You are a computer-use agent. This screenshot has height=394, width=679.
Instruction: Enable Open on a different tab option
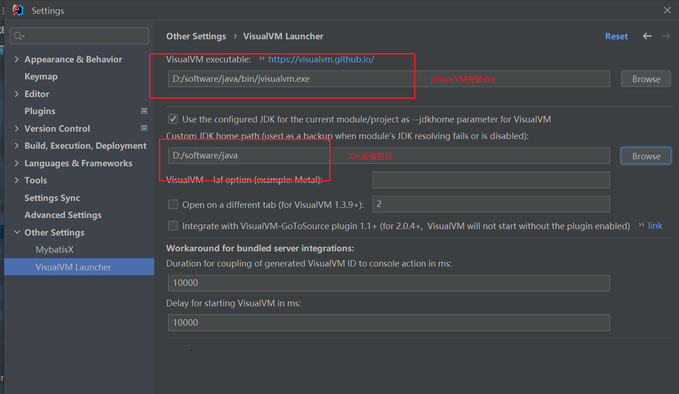173,205
